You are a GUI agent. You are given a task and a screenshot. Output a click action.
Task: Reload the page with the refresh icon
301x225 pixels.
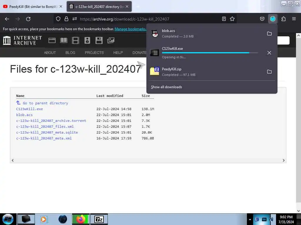pyautogui.click(x=28, y=19)
